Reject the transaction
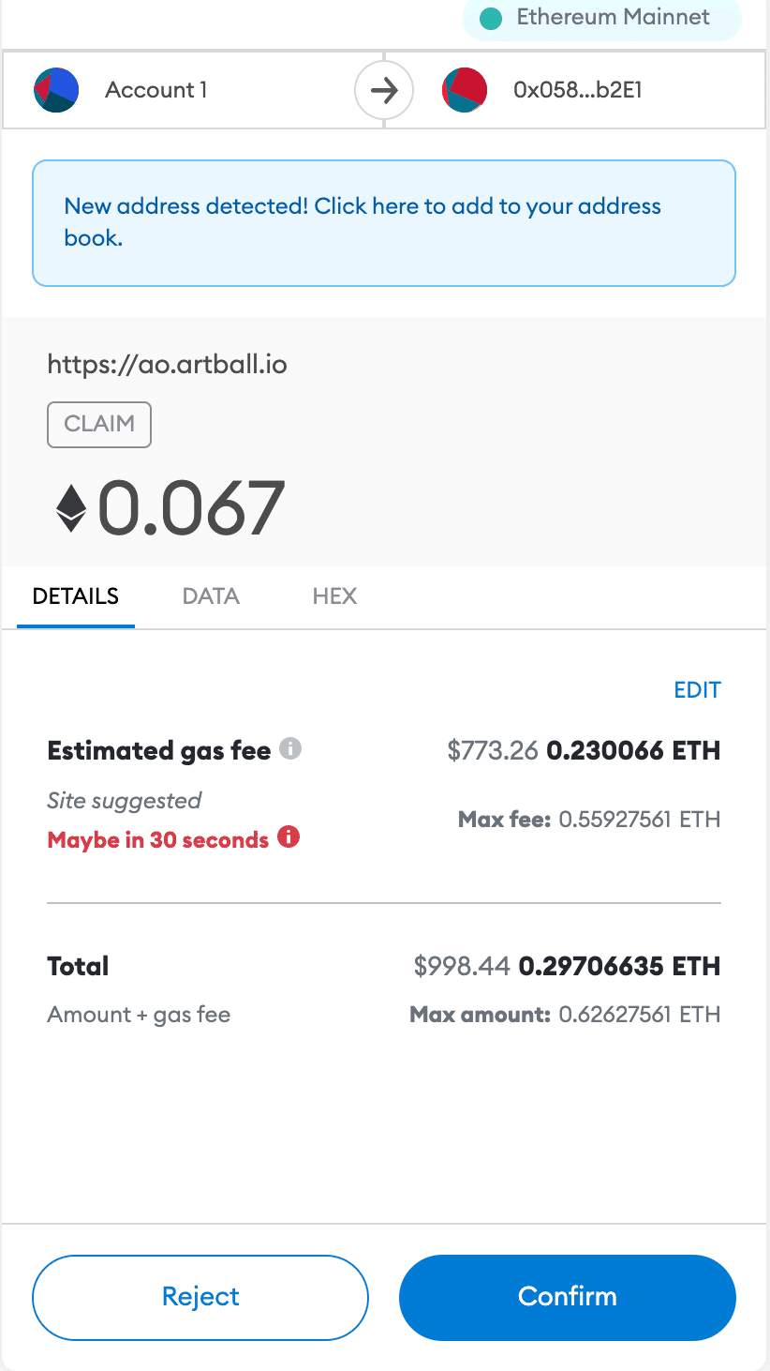This screenshot has width=770, height=1371. [200, 1297]
